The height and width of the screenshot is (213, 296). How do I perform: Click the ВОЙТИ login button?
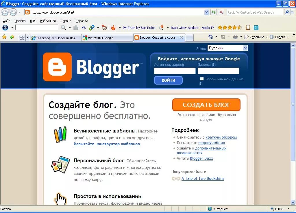pyautogui.click(x=169, y=80)
